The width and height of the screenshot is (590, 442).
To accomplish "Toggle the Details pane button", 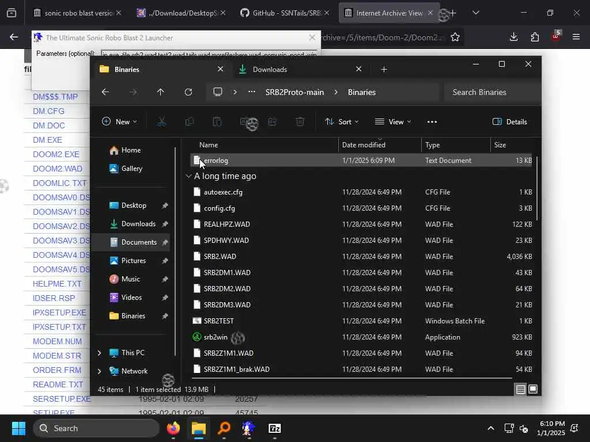I will pos(510,122).
